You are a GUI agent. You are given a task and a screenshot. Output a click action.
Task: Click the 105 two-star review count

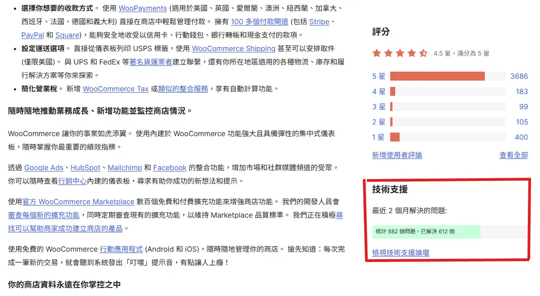[x=522, y=122]
